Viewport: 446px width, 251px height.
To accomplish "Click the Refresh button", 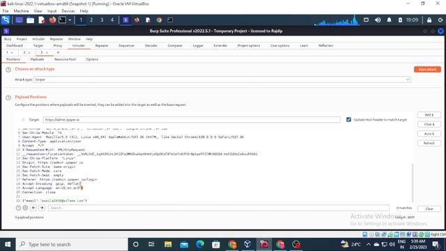I will (429, 143).
